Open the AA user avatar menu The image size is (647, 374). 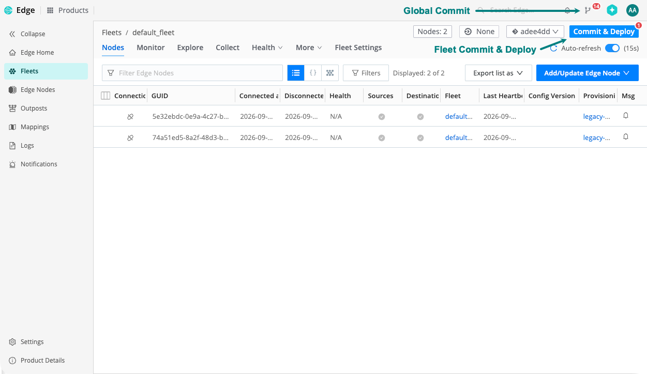pos(632,10)
